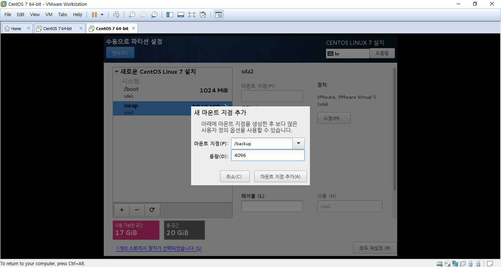Click the 취소(C) cancel button

(235, 176)
